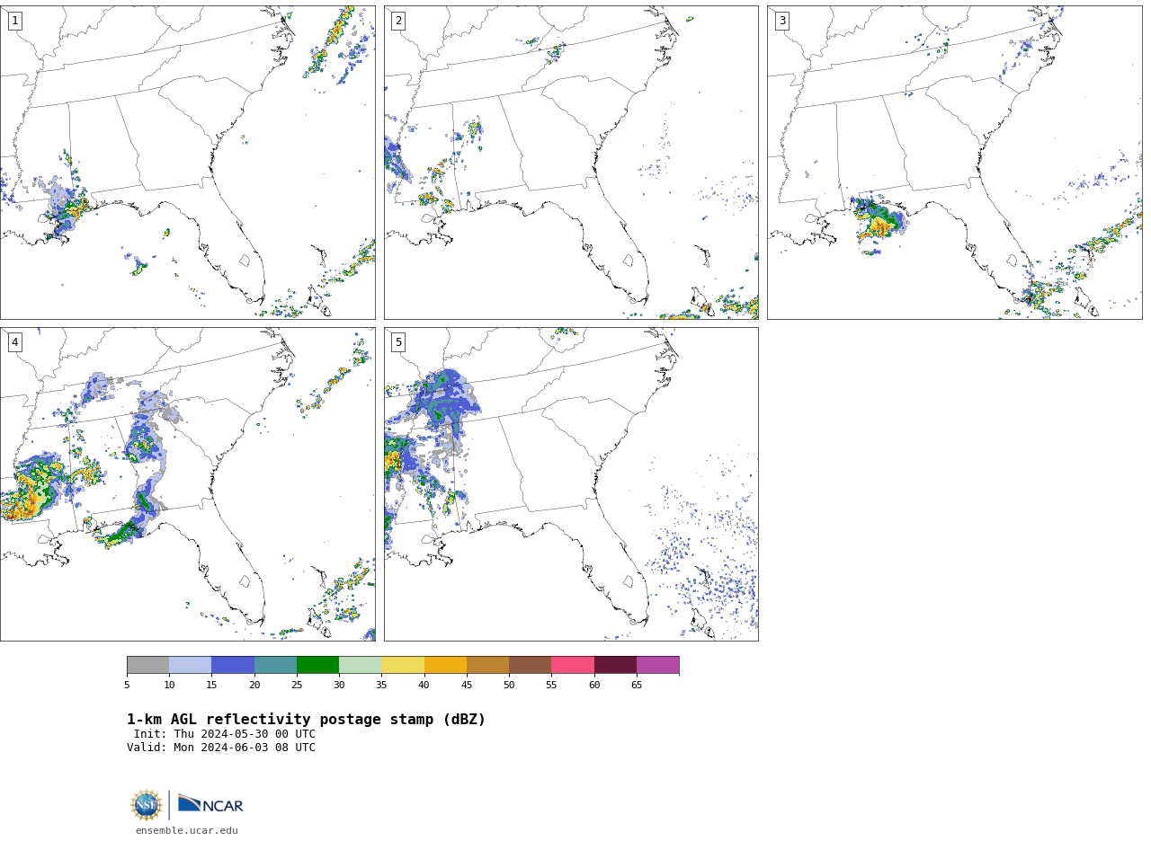Image resolution: width=1151 pixels, height=841 pixels.
Task: Click the Init: Thu 2024-05-30 00 UTC text
Action: [x=225, y=734]
